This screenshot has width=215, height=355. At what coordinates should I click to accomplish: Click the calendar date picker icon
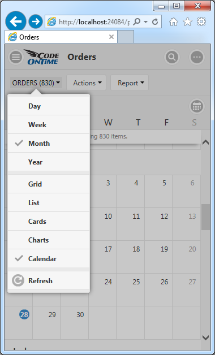click(x=197, y=106)
